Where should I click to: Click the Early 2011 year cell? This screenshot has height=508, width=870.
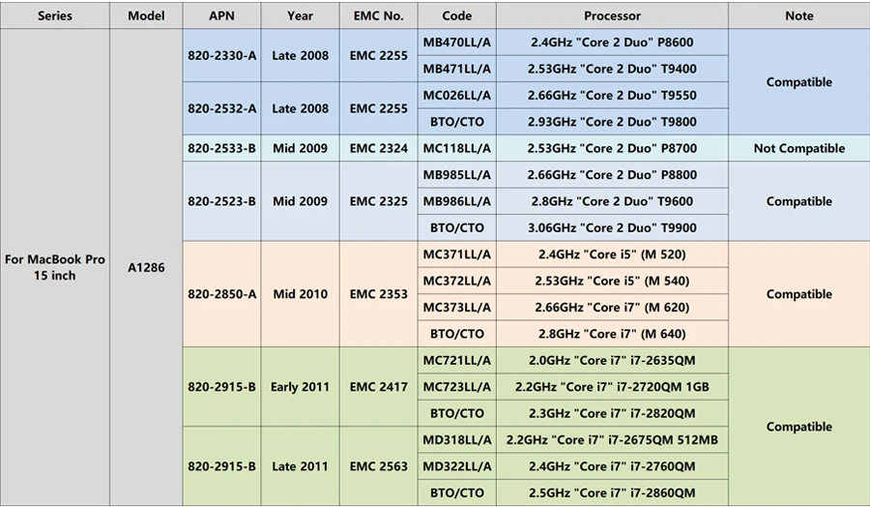tap(301, 386)
